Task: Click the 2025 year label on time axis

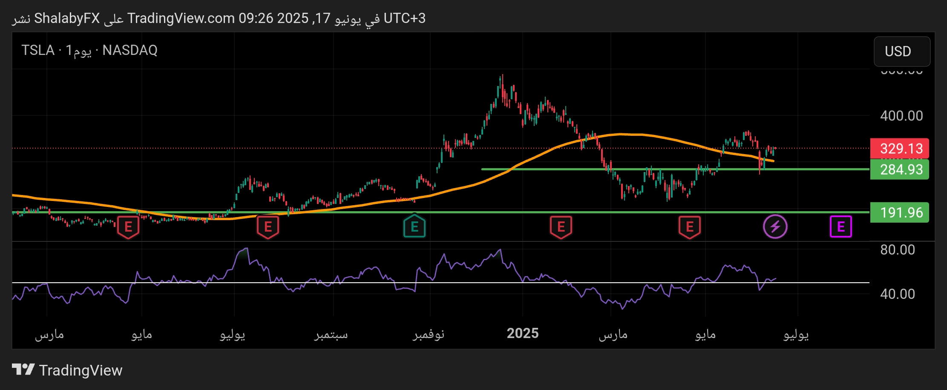Action: (x=523, y=333)
